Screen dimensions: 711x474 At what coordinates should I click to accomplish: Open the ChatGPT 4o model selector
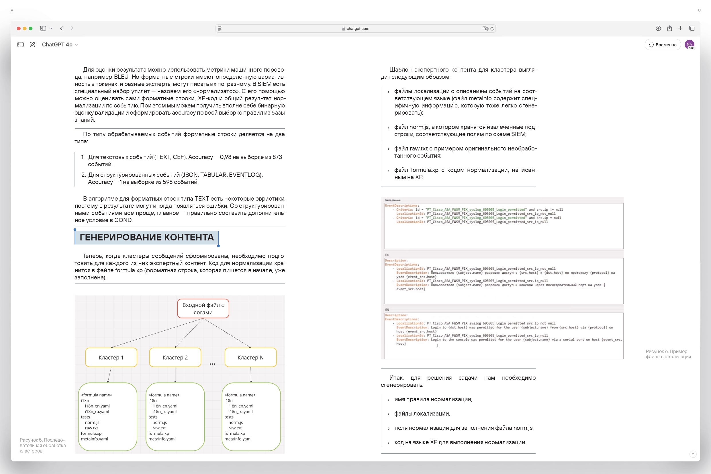pyautogui.click(x=60, y=44)
